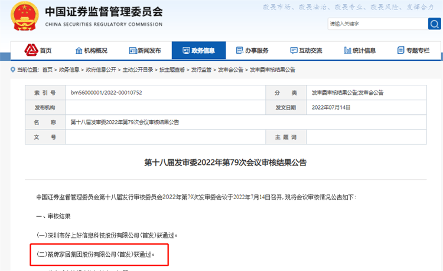The width and height of the screenshot is (443, 271).
Task: Open the 互动交流 navigation tab
Action: coord(306,51)
